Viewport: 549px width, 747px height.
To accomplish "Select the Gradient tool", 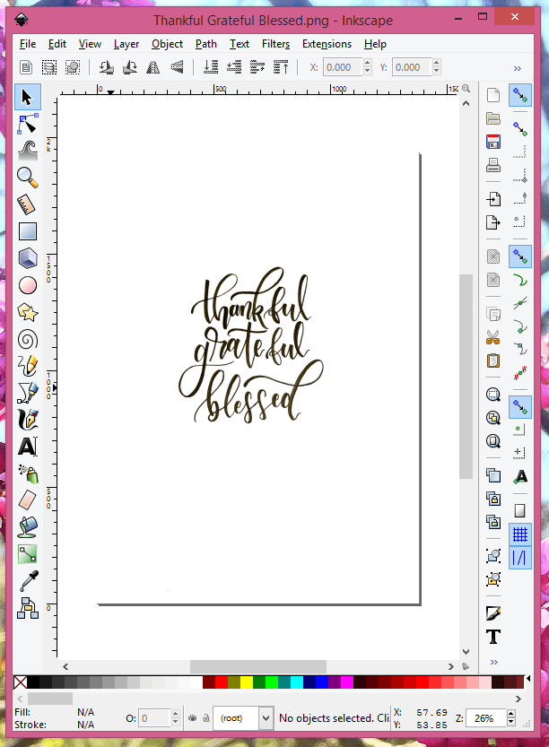I will click(x=27, y=554).
